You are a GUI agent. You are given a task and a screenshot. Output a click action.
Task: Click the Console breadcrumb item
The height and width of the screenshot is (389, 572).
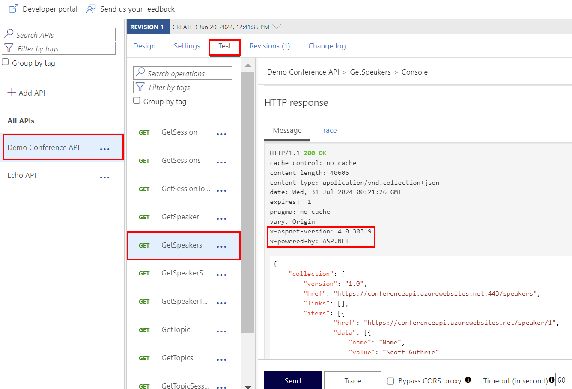pos(414,72)
